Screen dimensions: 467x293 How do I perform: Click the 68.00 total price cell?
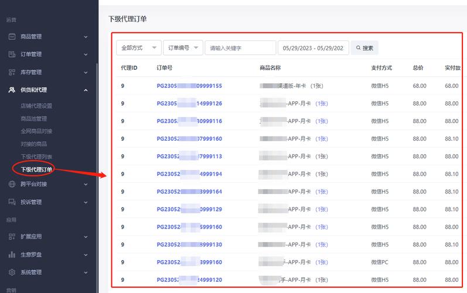(420, 86)
